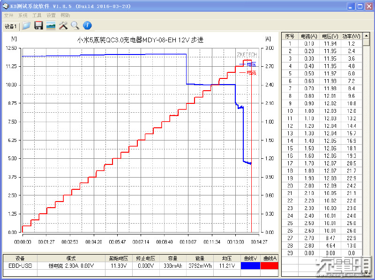
Task: Click the 11.21V average voltage cell
Action: [227, 265]
